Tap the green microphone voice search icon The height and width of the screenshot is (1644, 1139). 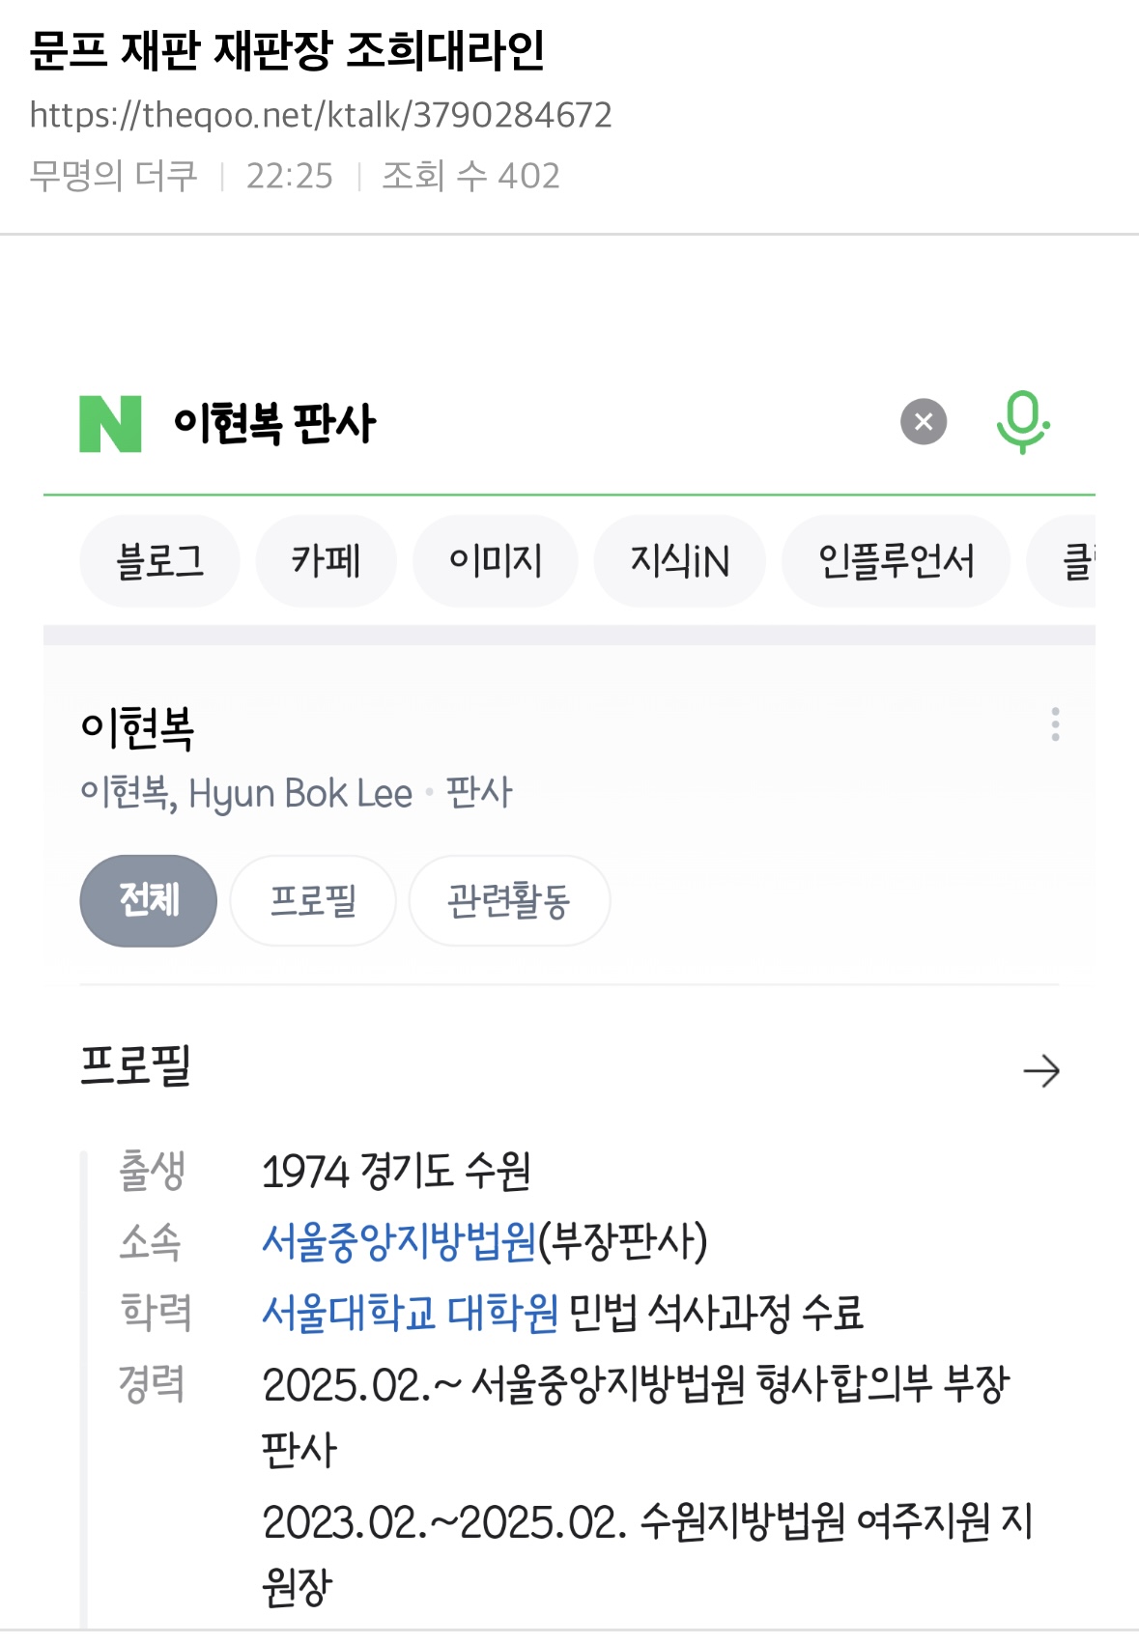[1022, 422]
